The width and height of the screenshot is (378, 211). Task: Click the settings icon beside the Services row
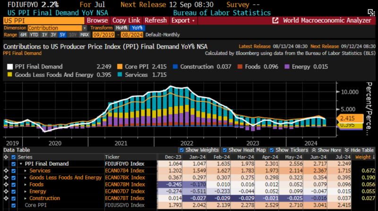pyautogui.click(x=5, y=170)
